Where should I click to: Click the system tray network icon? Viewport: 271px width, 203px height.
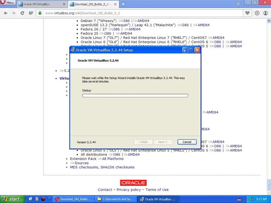[251, 199]
